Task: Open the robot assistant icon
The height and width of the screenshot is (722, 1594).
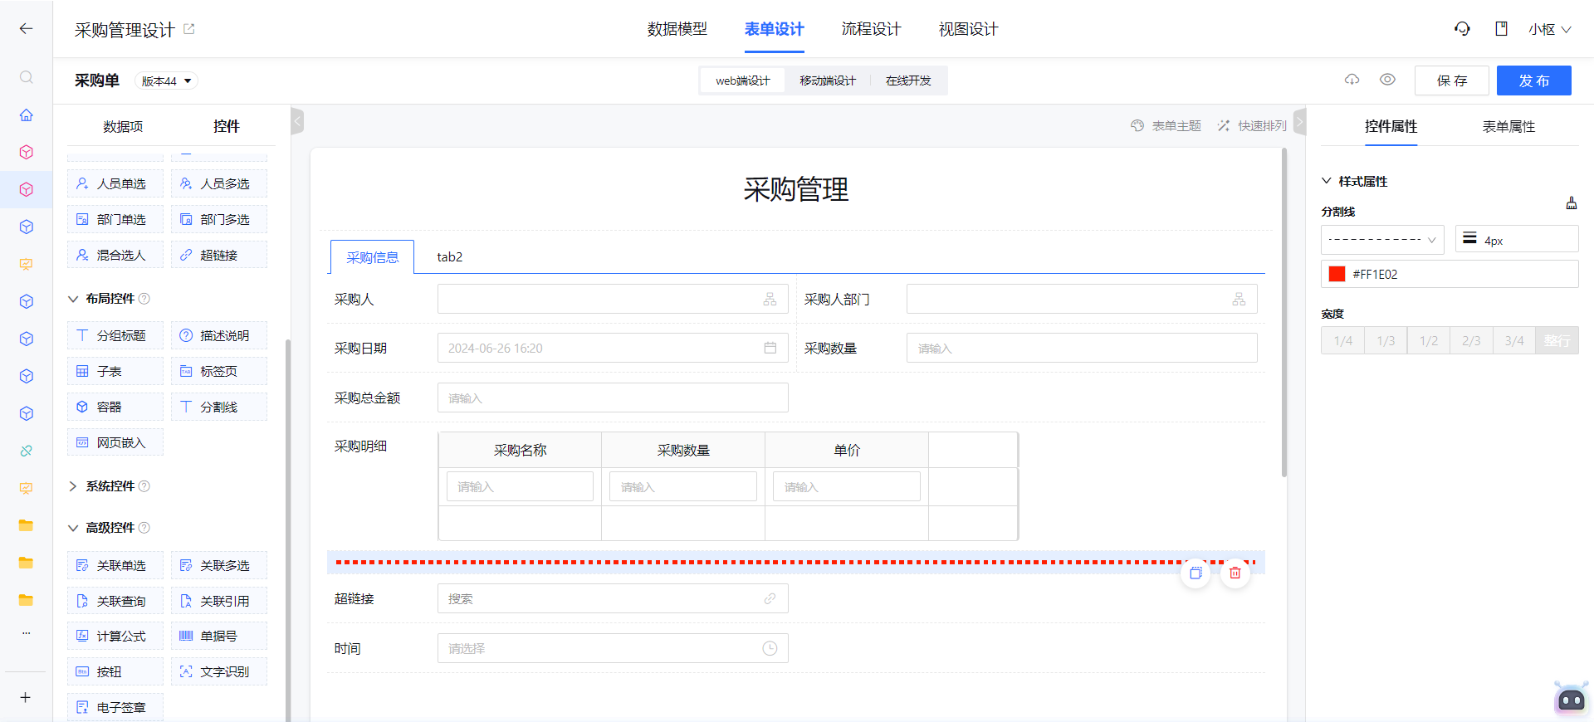Action: pos(1571,699)
